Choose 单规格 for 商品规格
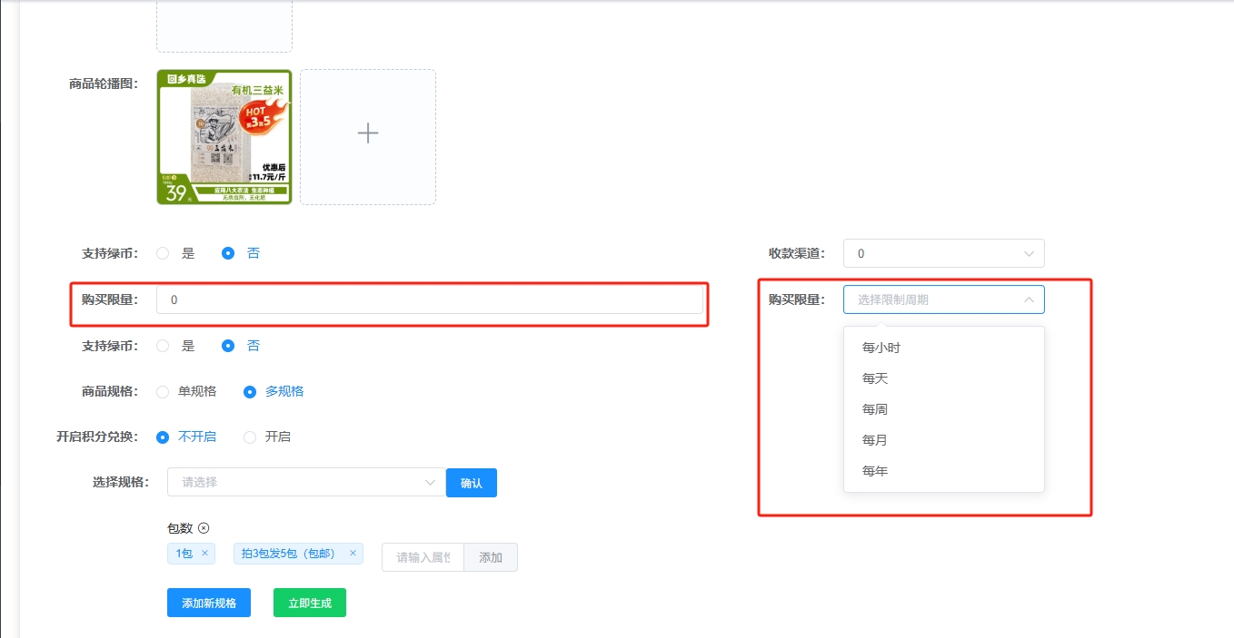This screenshot has width=1234, height=638. (x=164, y=391)
